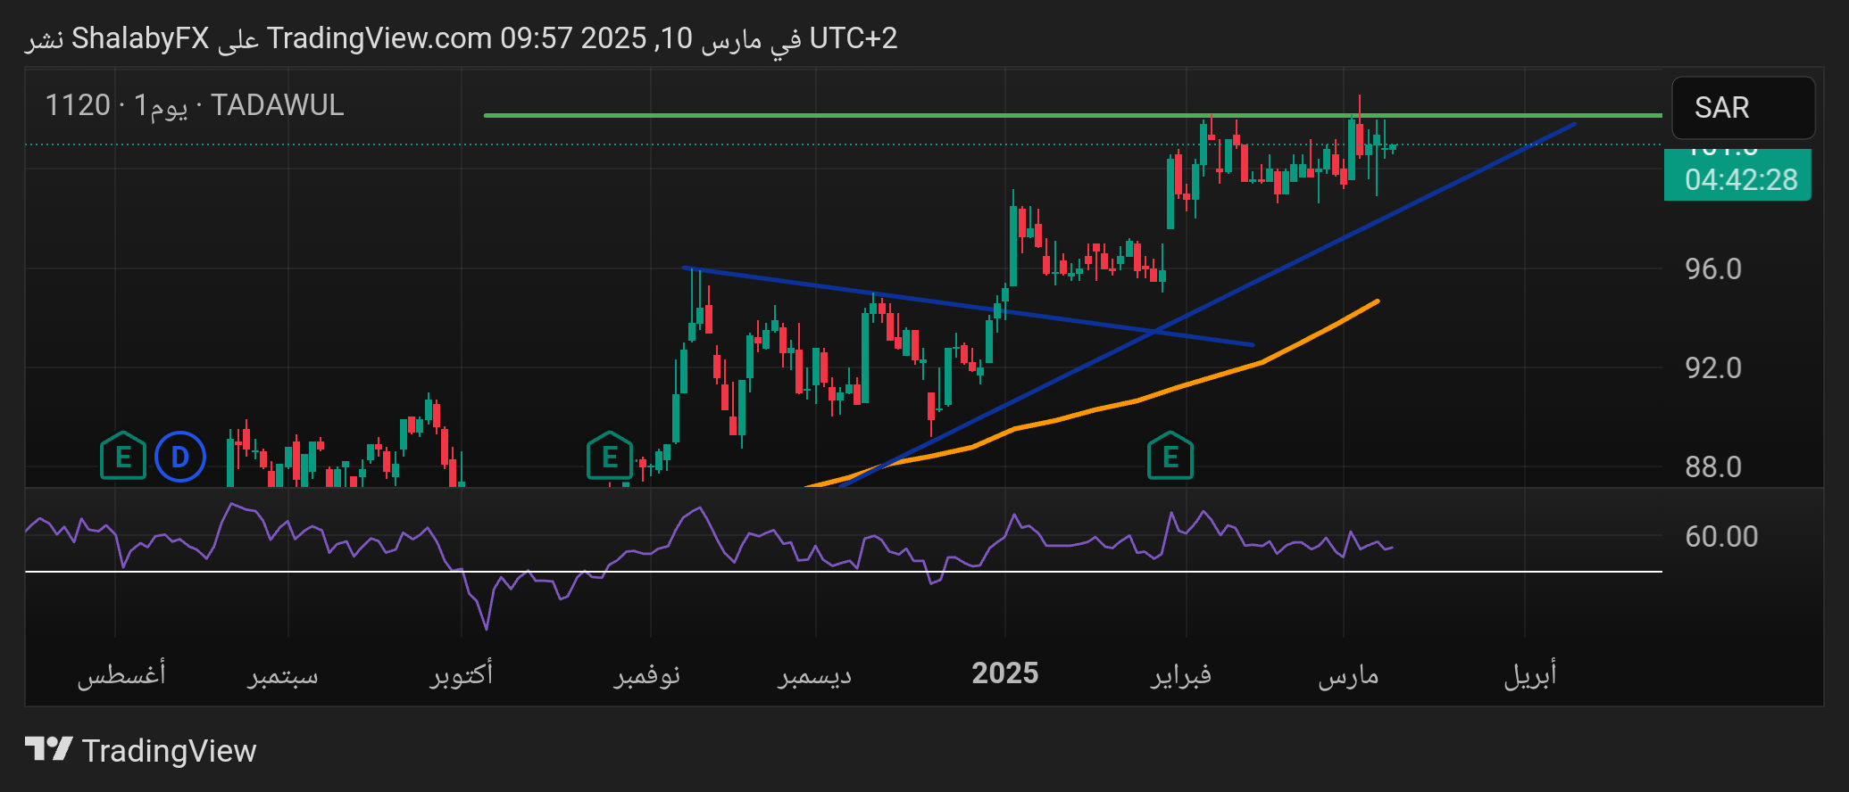This screenshot has height=792, width=1849.
Task: Click the TradingView wordmark link
Action: (169, 751)
